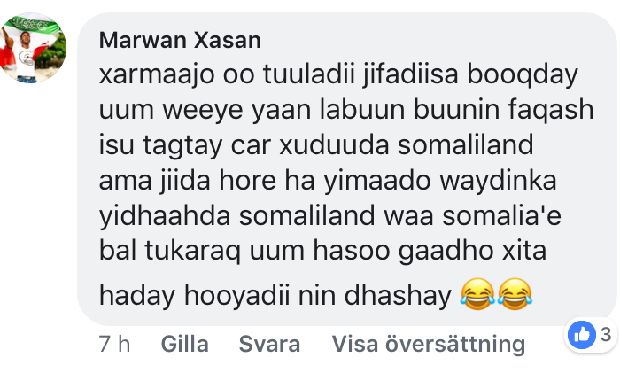Select the comment line starting with yidhaahda

[x=330, y=216]
